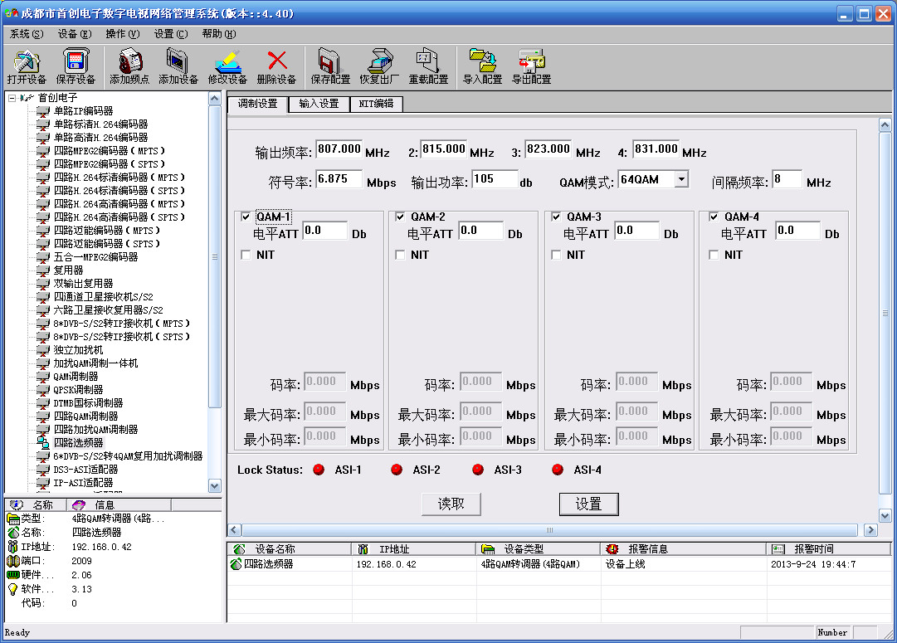This screenshot has width=897, height=643.
Task: Click the 信息 column header icon
Action: pyautogui.click(x=78, y=504)
